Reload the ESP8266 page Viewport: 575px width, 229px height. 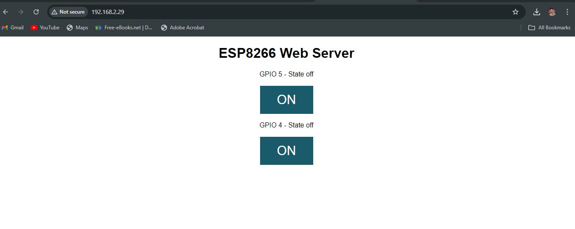[36, 12]
